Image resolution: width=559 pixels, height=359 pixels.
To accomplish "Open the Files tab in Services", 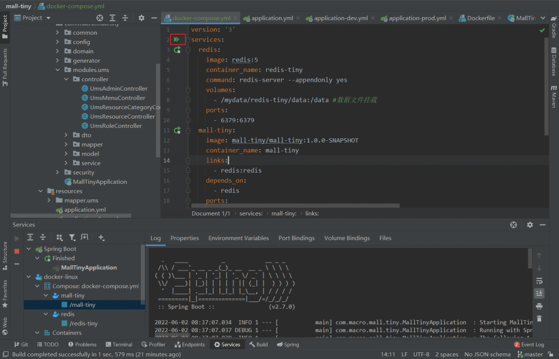I will coord(386,238).
